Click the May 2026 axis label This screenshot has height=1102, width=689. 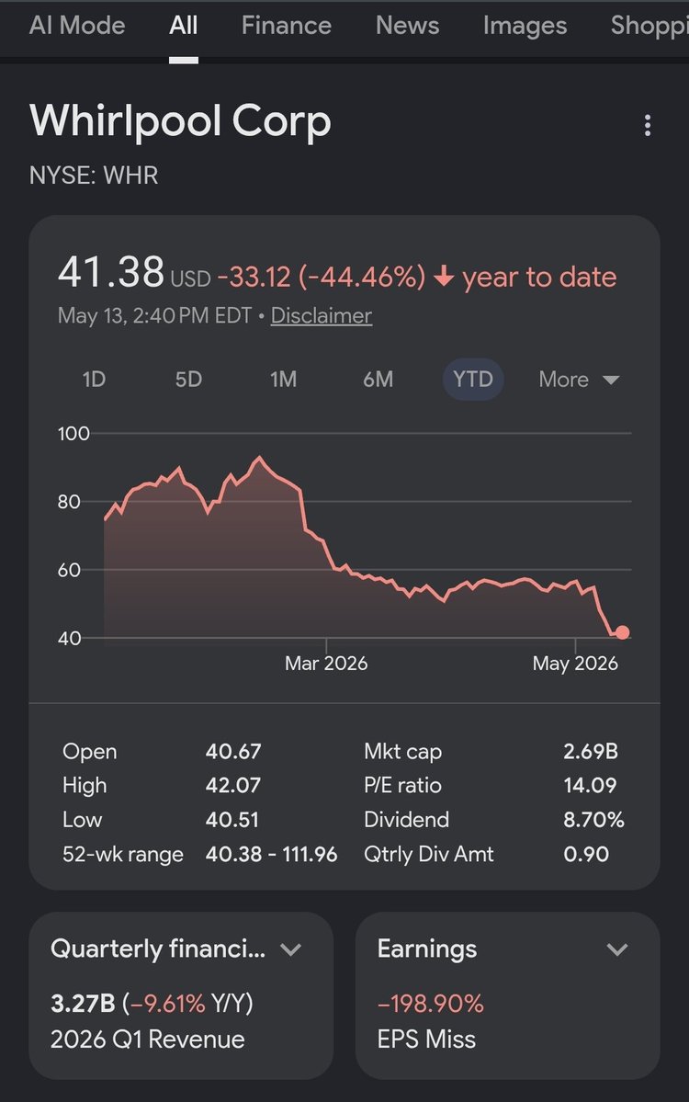click(x=575, y=664)
